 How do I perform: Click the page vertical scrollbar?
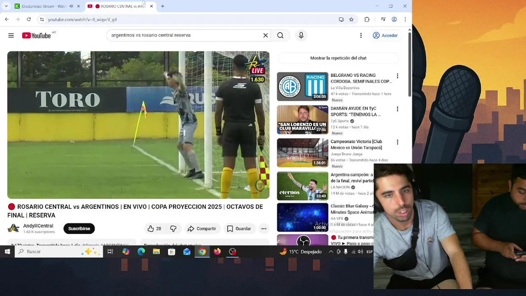click(x=409, y=65)
